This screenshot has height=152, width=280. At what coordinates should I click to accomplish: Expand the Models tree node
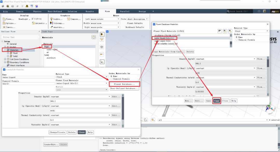coord(5,47)
